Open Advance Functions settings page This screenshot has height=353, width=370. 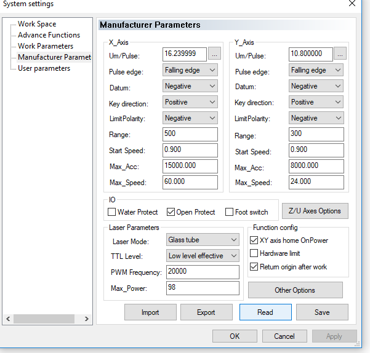tap(49, 35)
